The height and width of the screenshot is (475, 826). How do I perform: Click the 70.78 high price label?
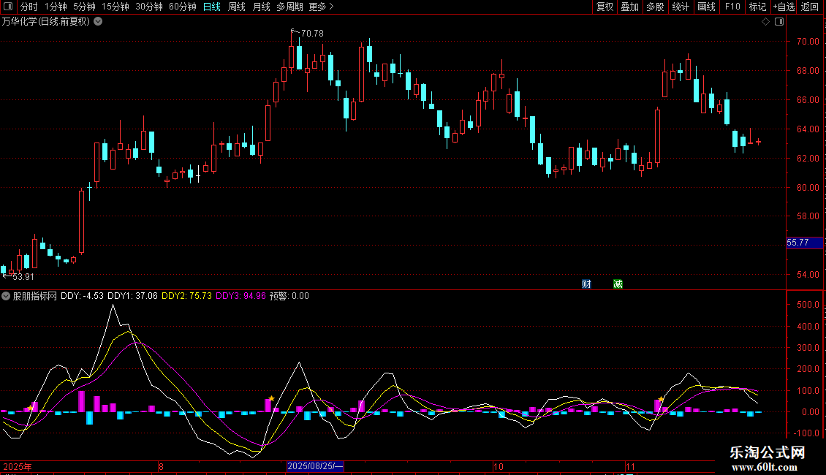pos(311,34)
